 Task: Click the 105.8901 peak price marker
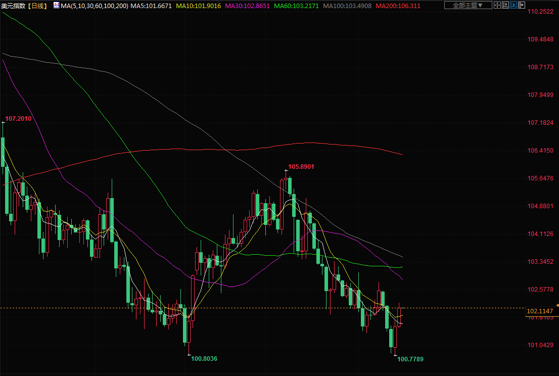[301, 166]
